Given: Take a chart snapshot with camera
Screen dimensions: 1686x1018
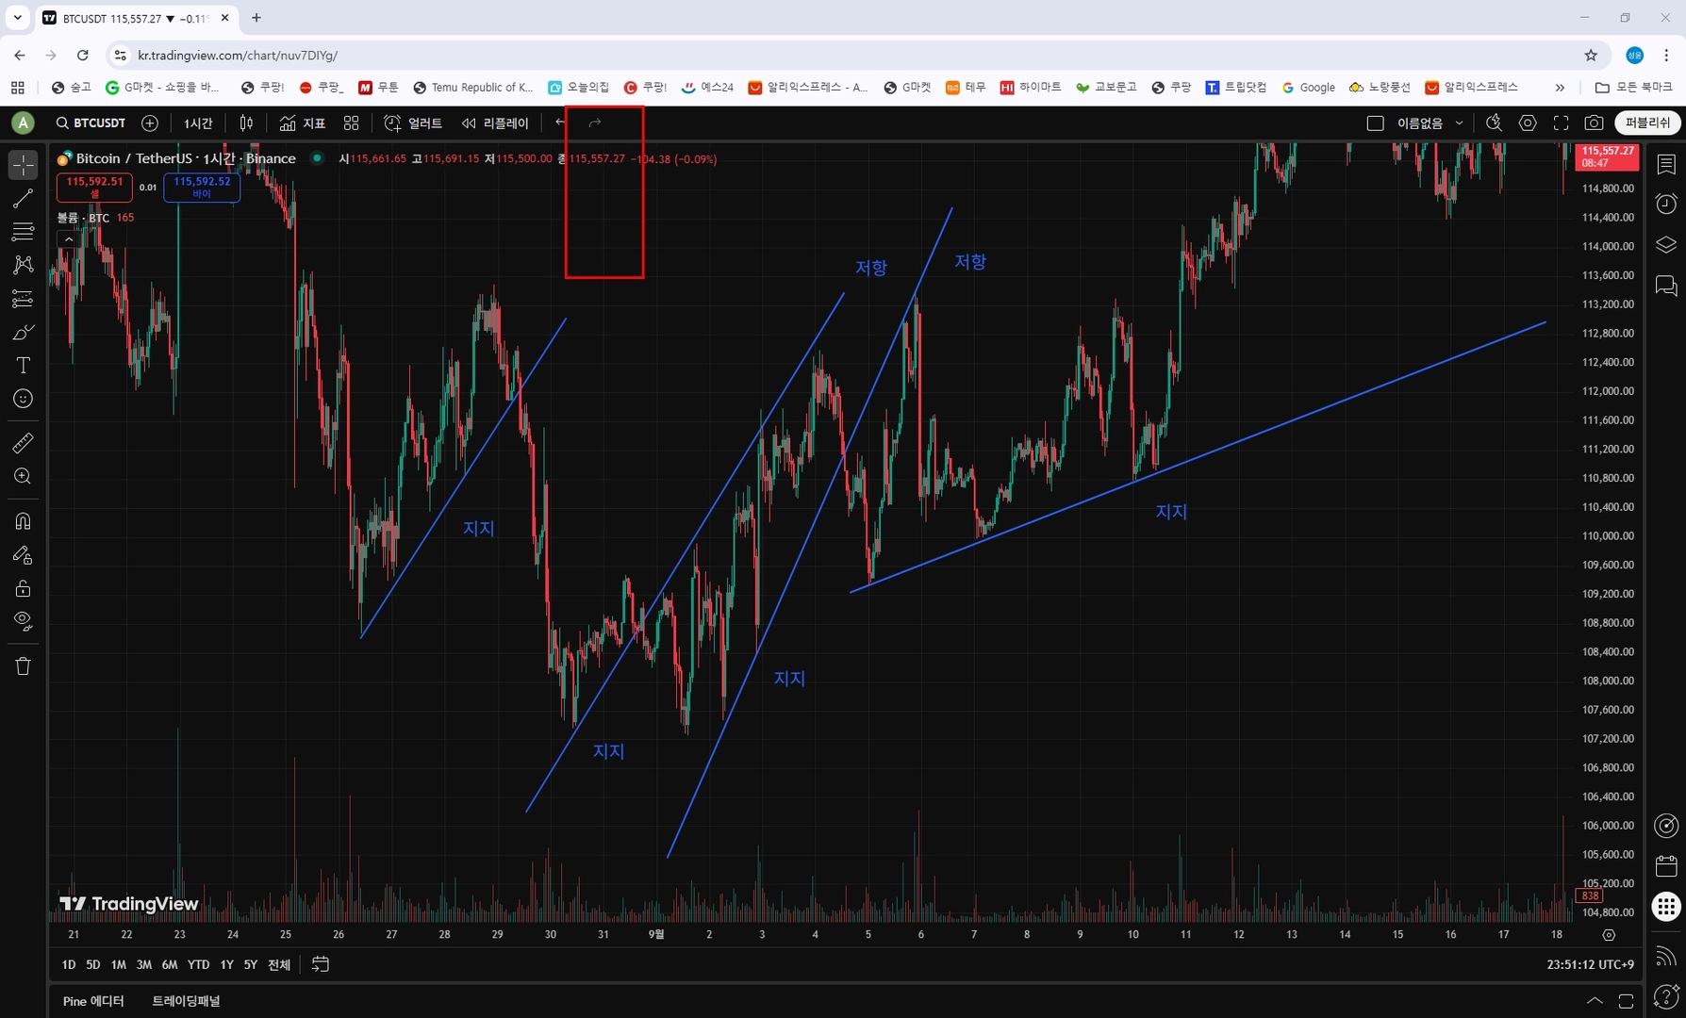Looking at the screenshot, I should 1594,123.
